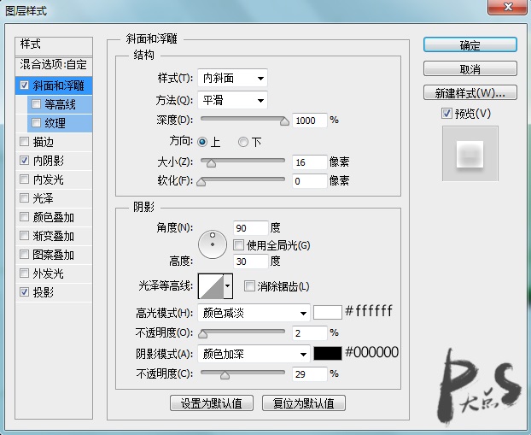The image size is (531, 435).
Task: Click the angle dial control
Action: coord(213,244)
